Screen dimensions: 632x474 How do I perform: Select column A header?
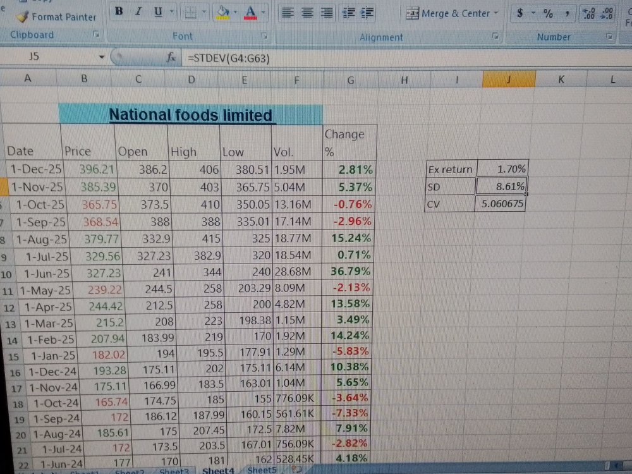click(x=28, y=78)
